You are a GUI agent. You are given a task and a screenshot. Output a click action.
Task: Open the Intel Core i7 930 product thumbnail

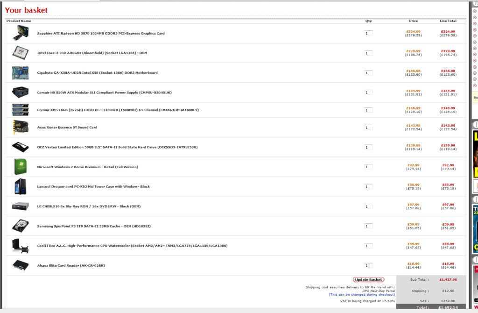coord(21,53)
